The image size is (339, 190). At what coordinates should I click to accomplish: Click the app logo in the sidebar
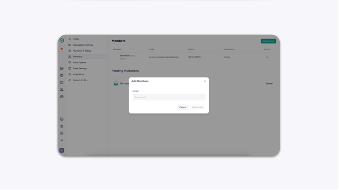(x=62, y=40)
